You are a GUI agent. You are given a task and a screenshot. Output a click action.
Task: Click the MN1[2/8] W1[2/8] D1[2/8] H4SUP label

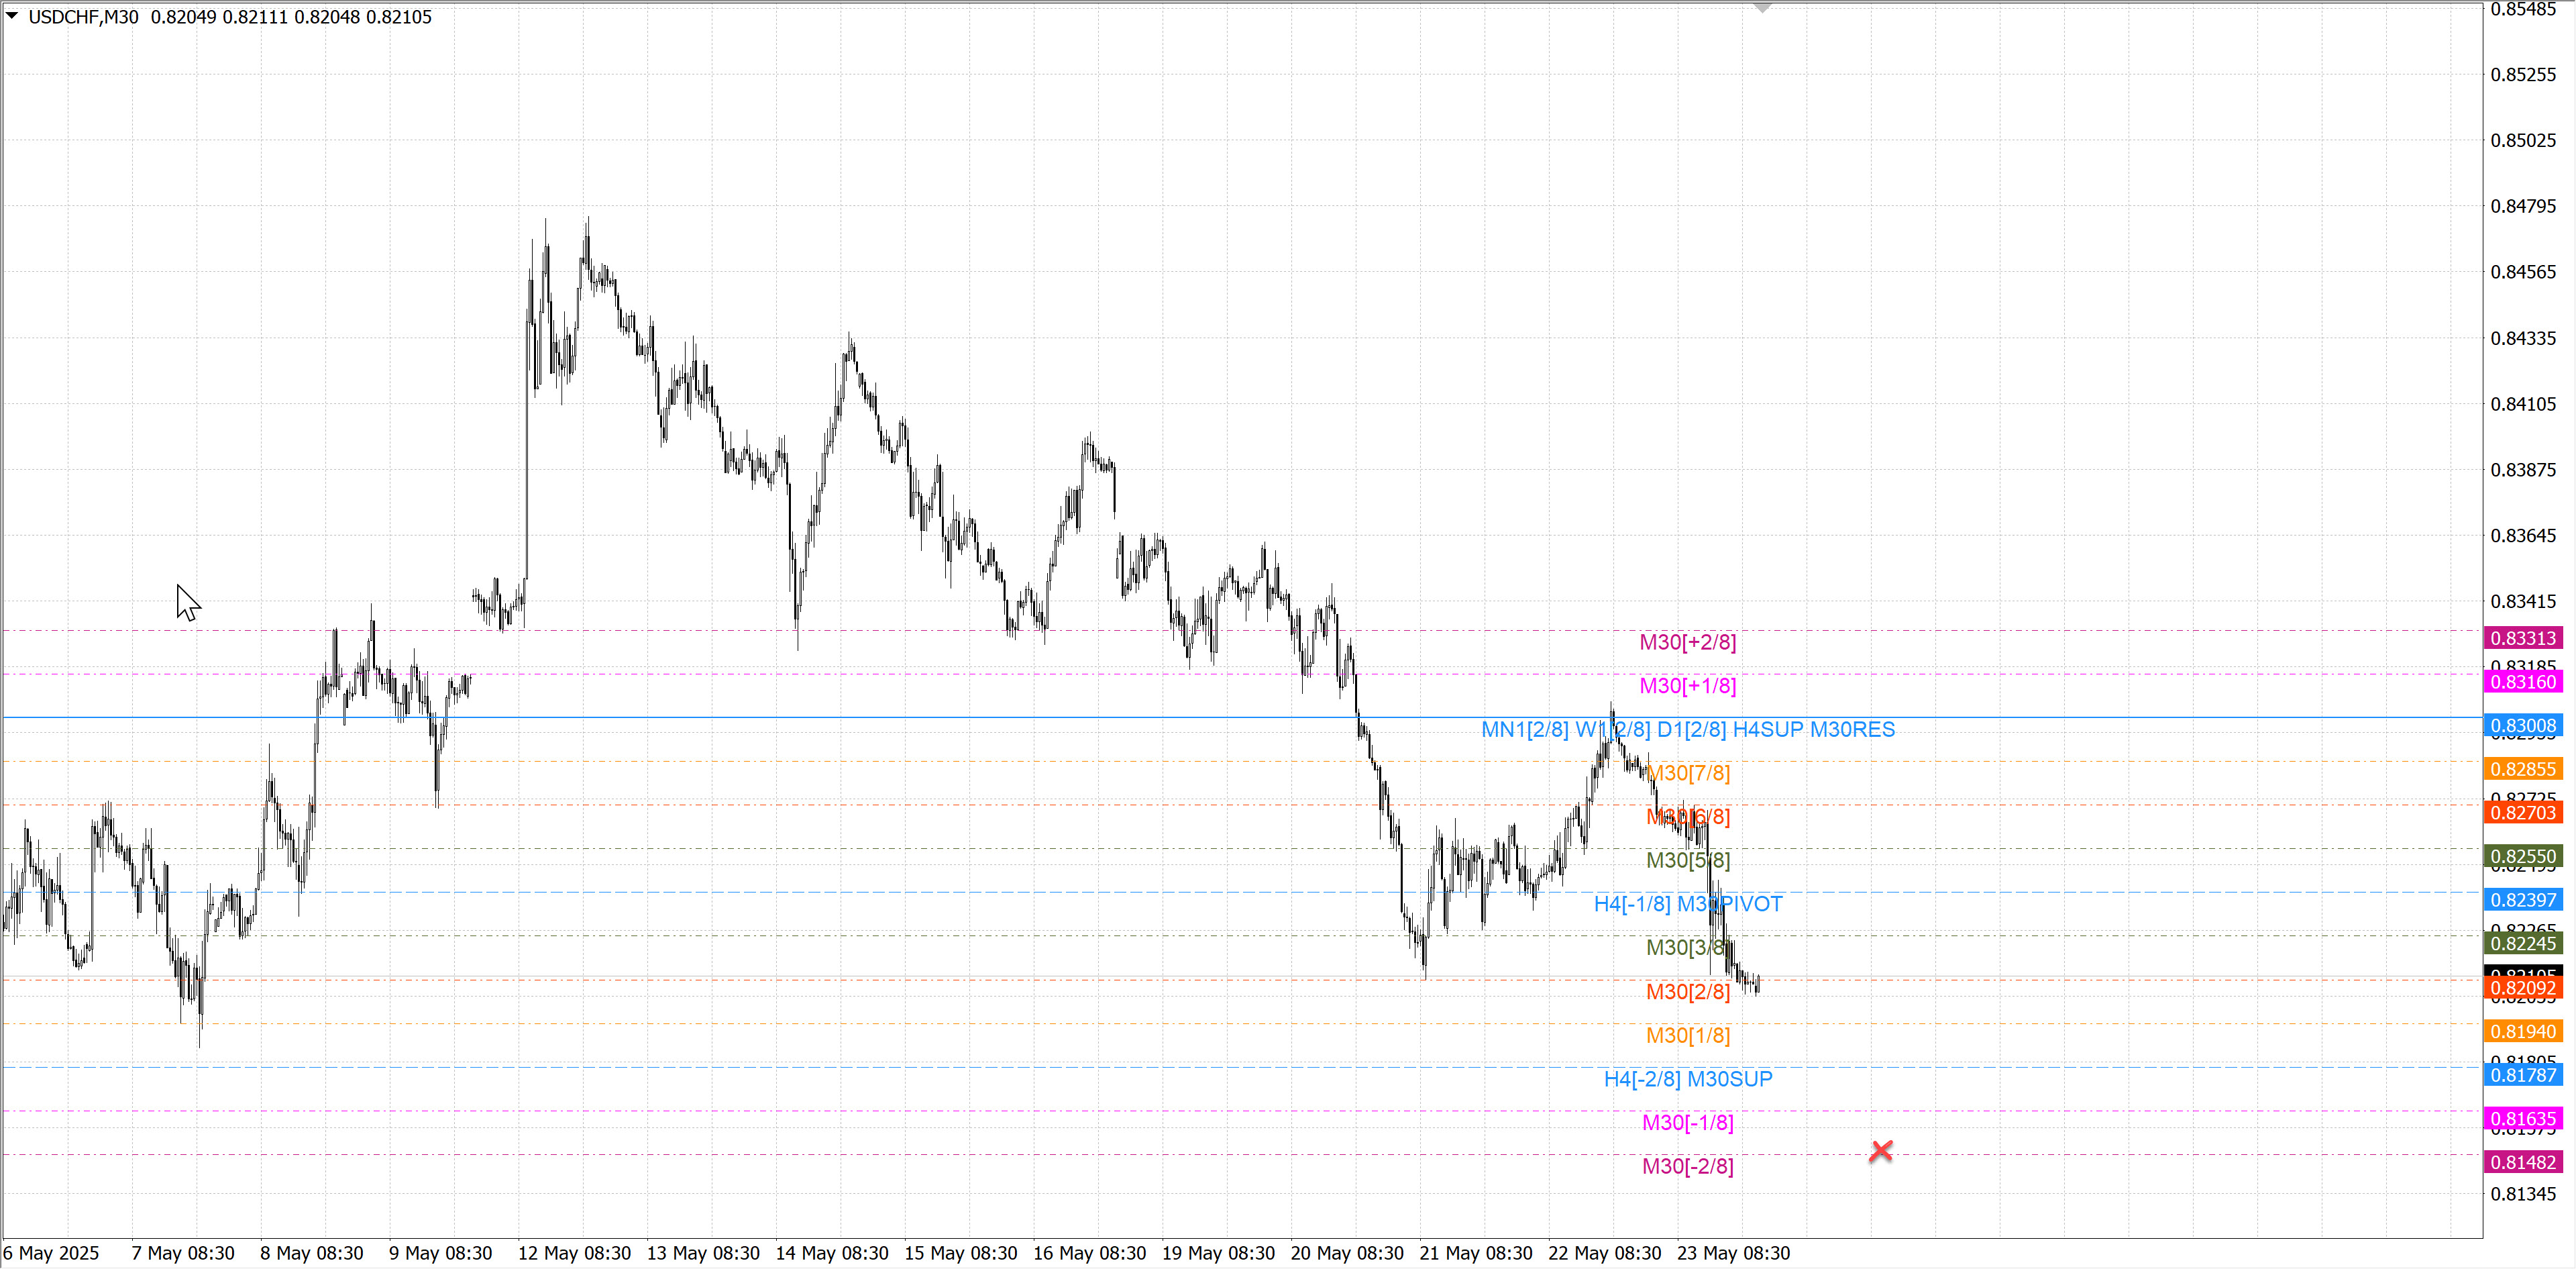[1687, 730]
